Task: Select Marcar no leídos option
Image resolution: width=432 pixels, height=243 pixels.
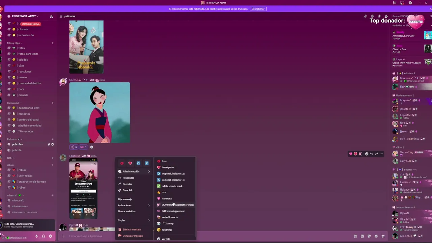Action: (x=134, y=211)
